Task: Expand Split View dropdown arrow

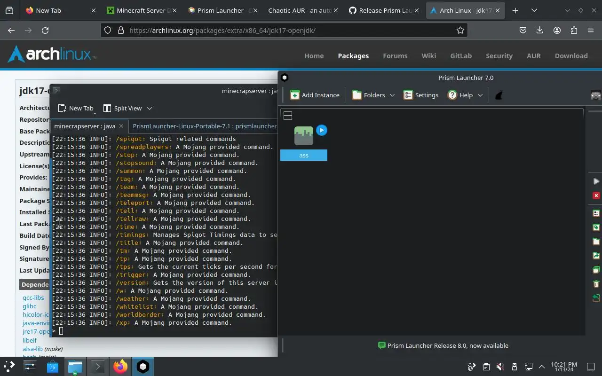Action: 150,108
